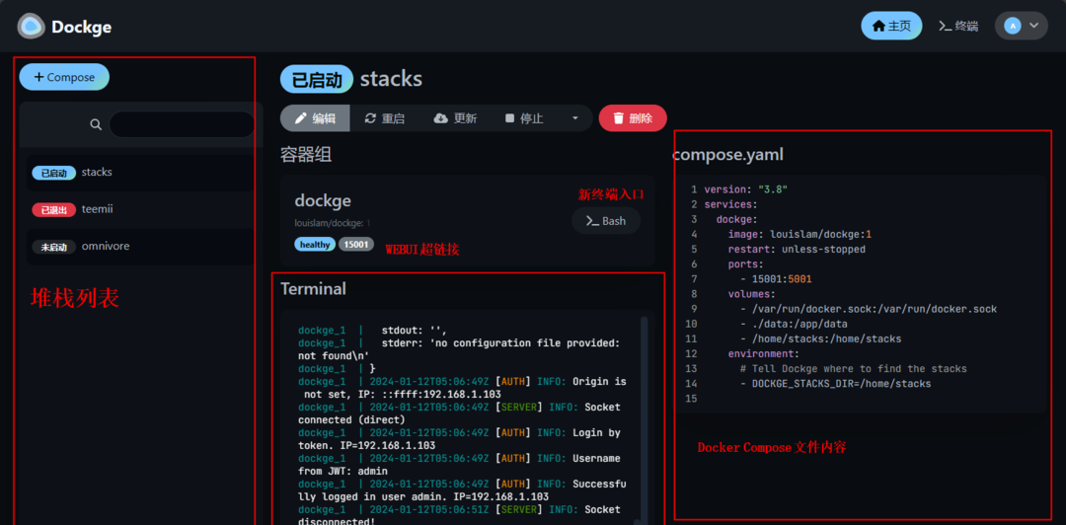
Task: Click the "Socket connected (direct)" log line
Action: click(460, 412)
